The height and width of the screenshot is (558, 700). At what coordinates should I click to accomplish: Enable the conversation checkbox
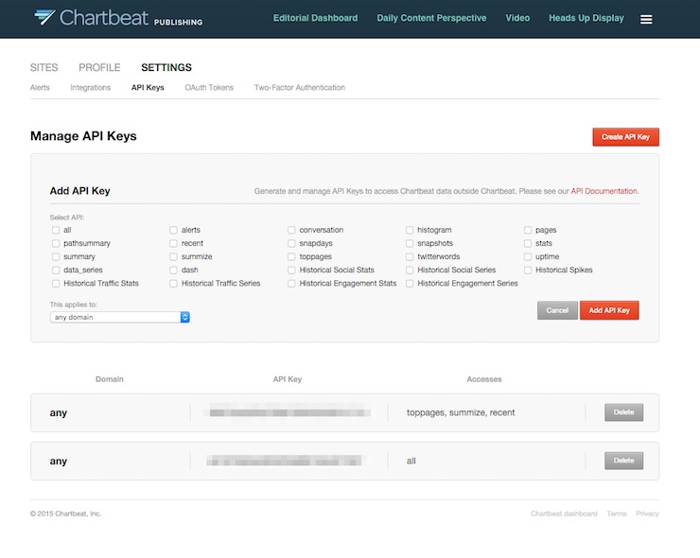pyautogui.click(x=291, y=230)
